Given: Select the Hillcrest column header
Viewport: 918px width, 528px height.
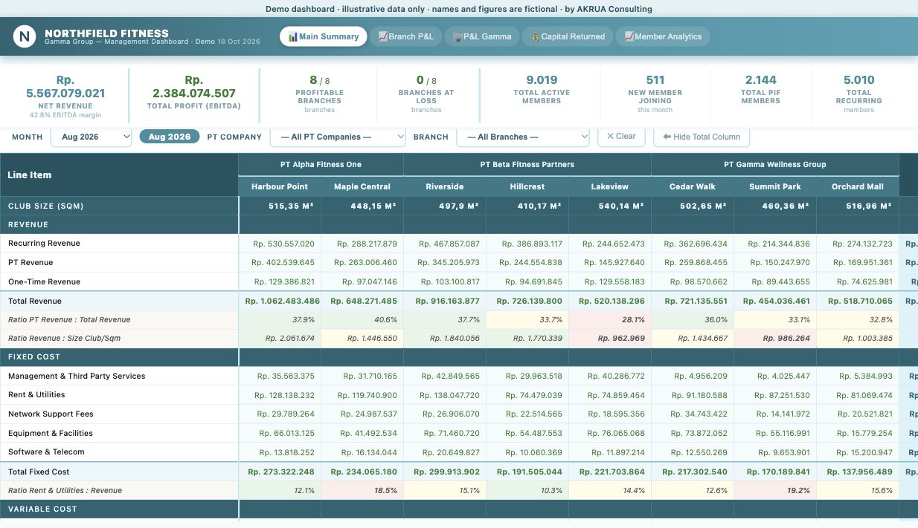Looking at the screenshot, I should [x=527, y=186].
